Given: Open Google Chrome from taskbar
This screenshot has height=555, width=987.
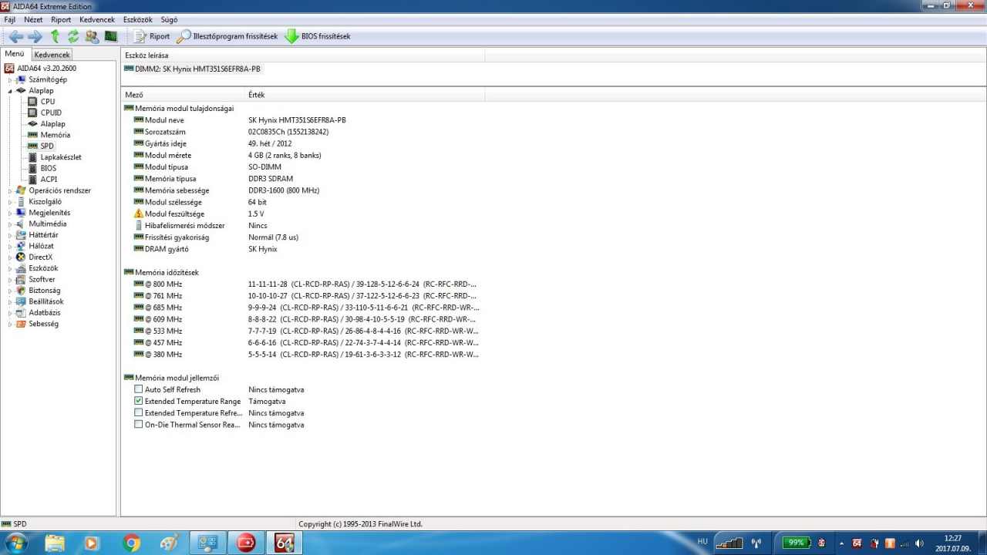Looking at the screenshot, I should (x=132, y=543).
